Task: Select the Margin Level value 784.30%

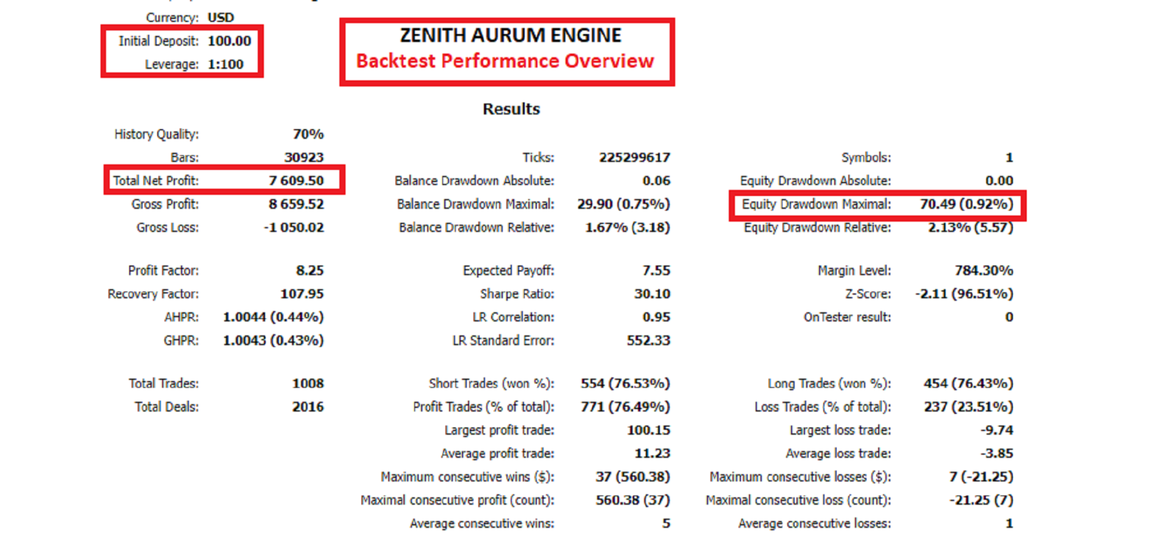Action: (x=984, y=270)
